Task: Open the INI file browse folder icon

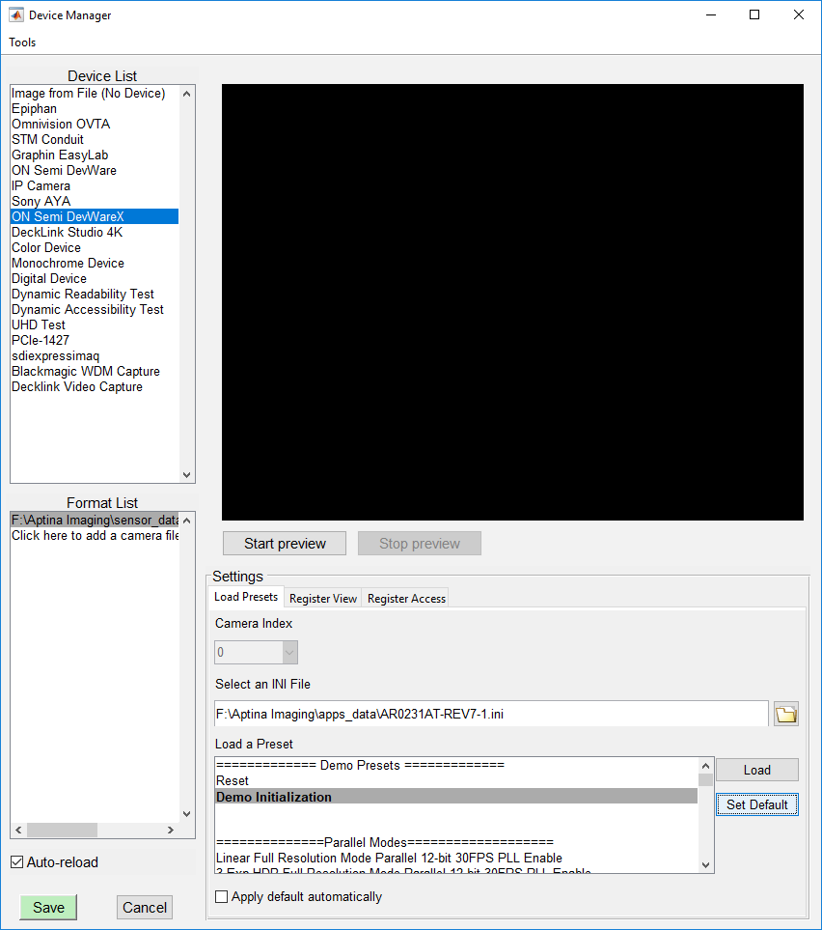Action: tap(786, 714)
